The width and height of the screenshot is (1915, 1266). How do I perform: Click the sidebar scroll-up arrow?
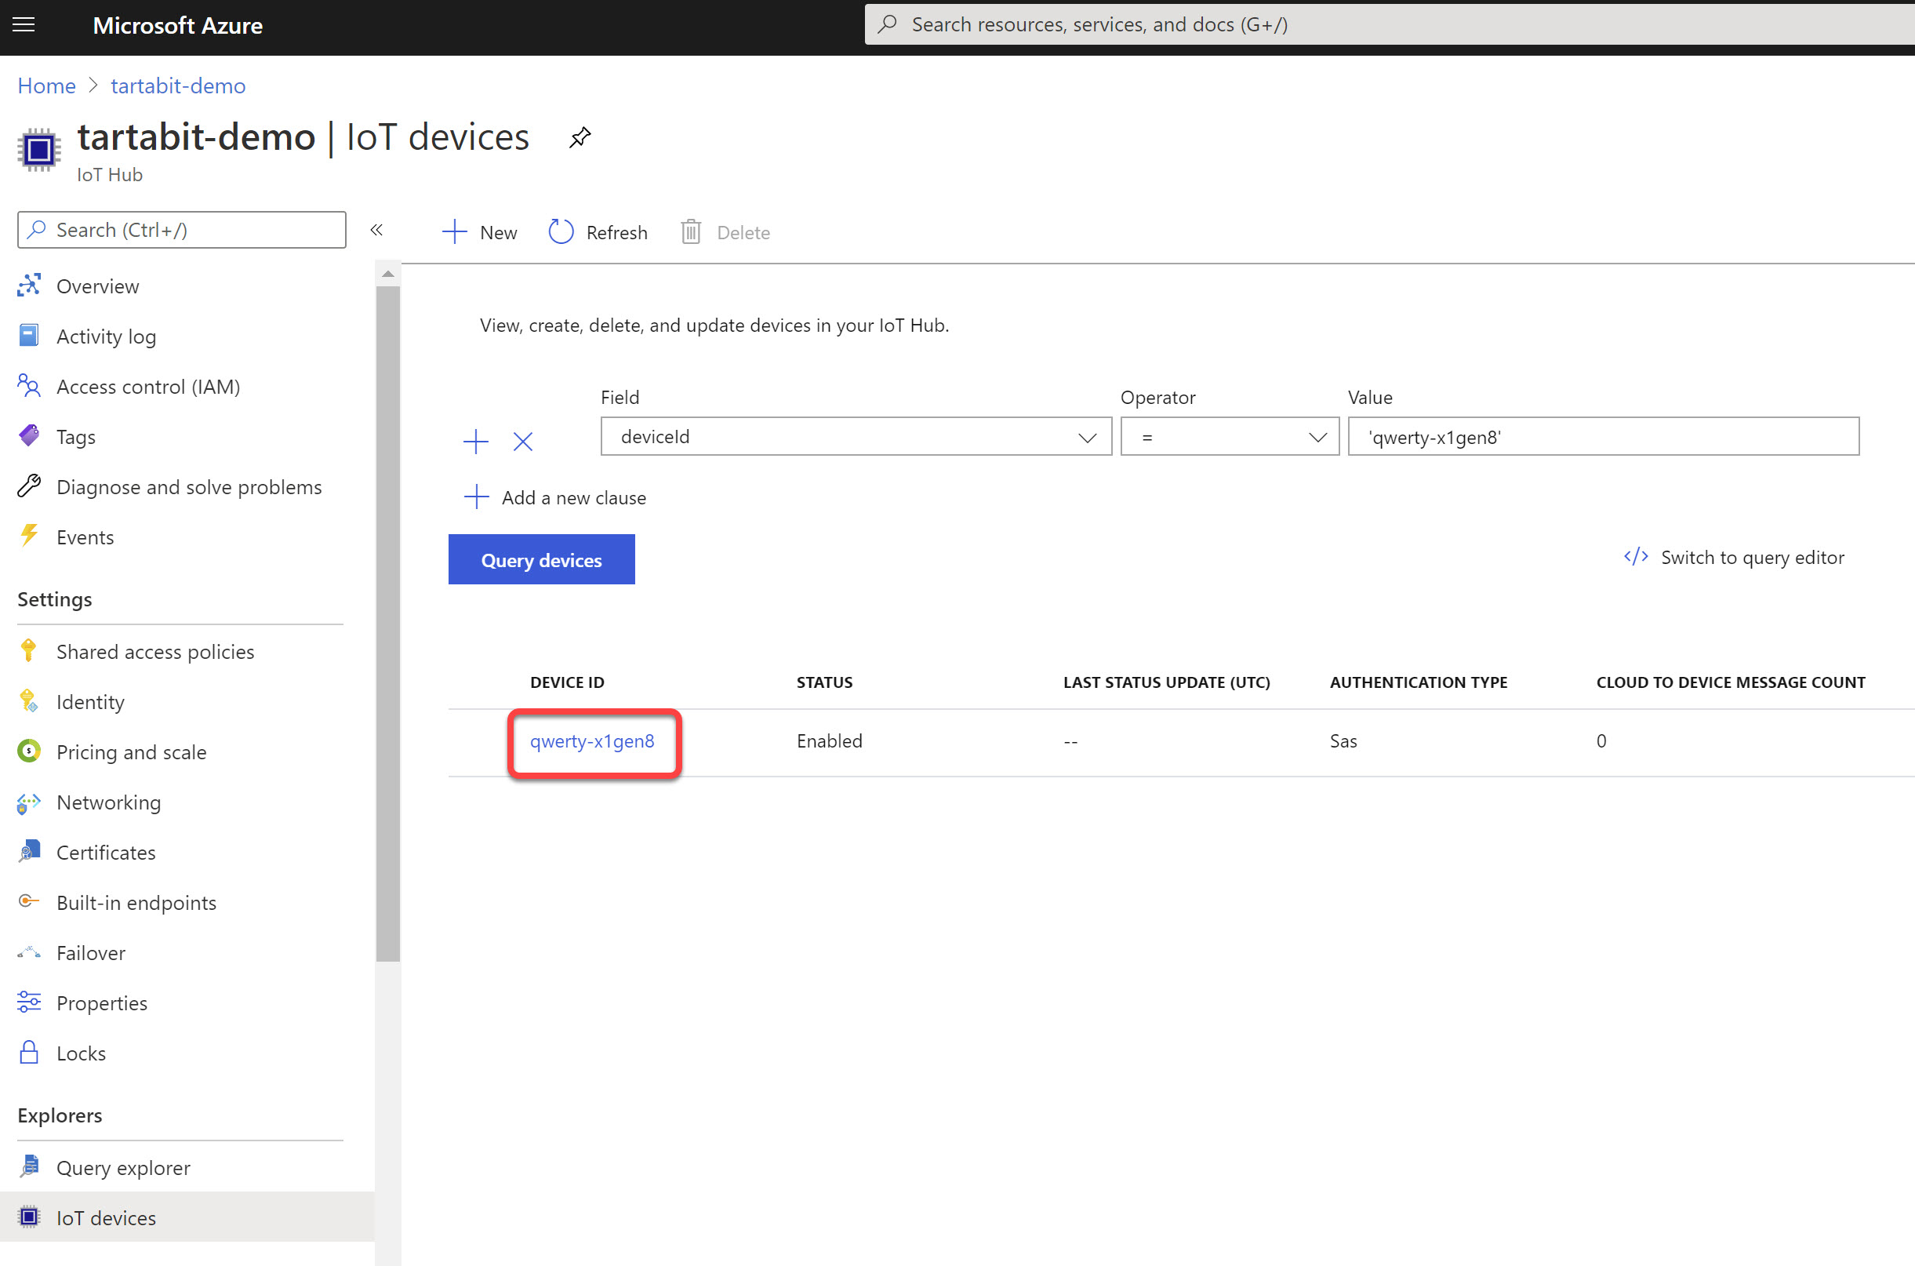click(x=388, y=274)
